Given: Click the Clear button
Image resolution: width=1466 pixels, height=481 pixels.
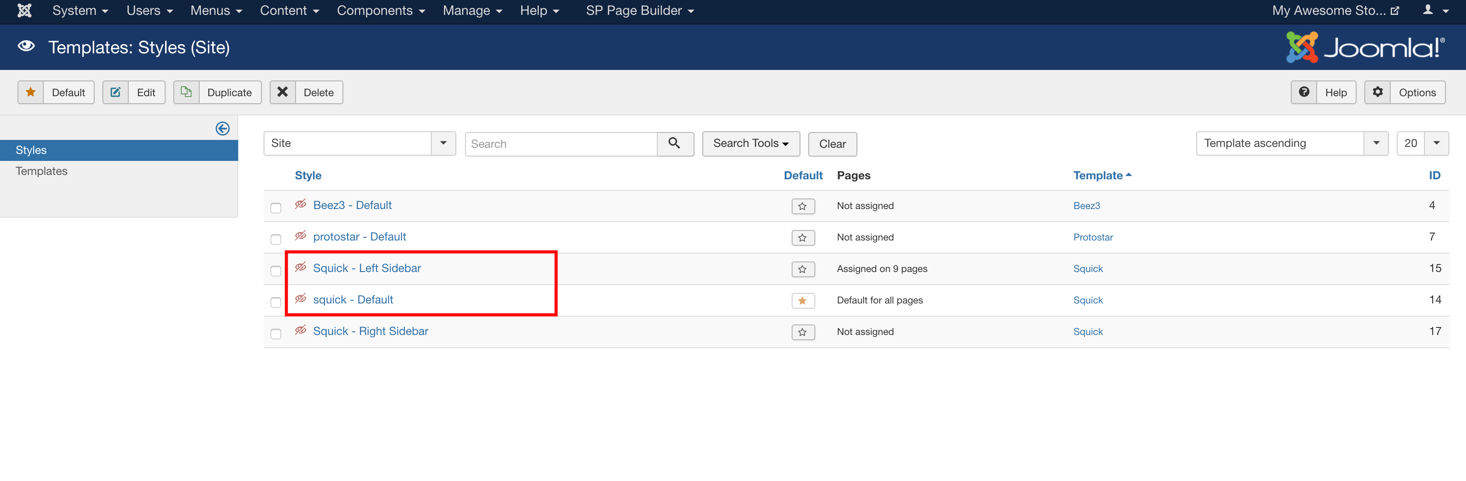Looking at the screenshot, I should click(832, 144).
